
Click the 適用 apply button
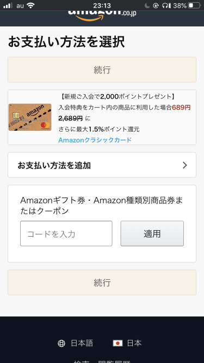152,233
